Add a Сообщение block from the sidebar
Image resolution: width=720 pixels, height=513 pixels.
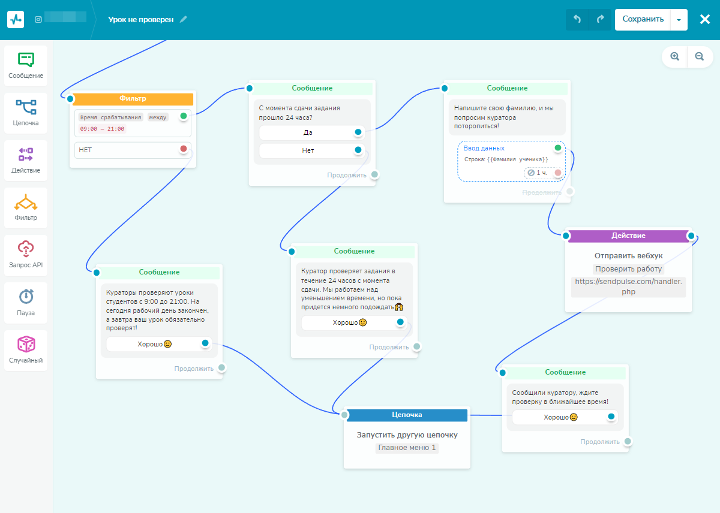pyautogui.click(x=26, y=65)
